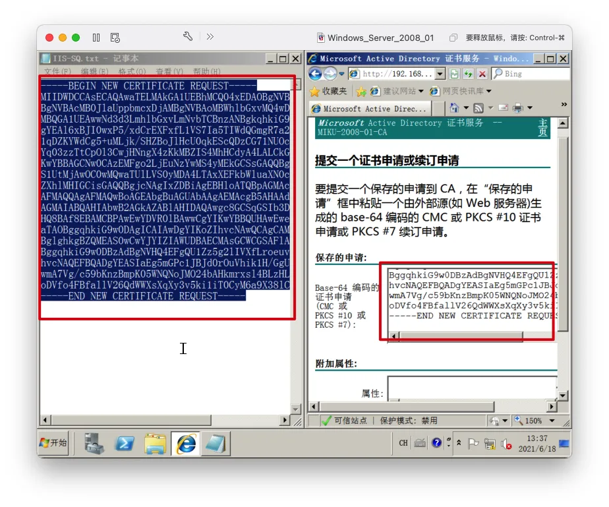Click the Home house icon in IE toolbar
This screenshot has height=507, width=609.
pos(454,107)
